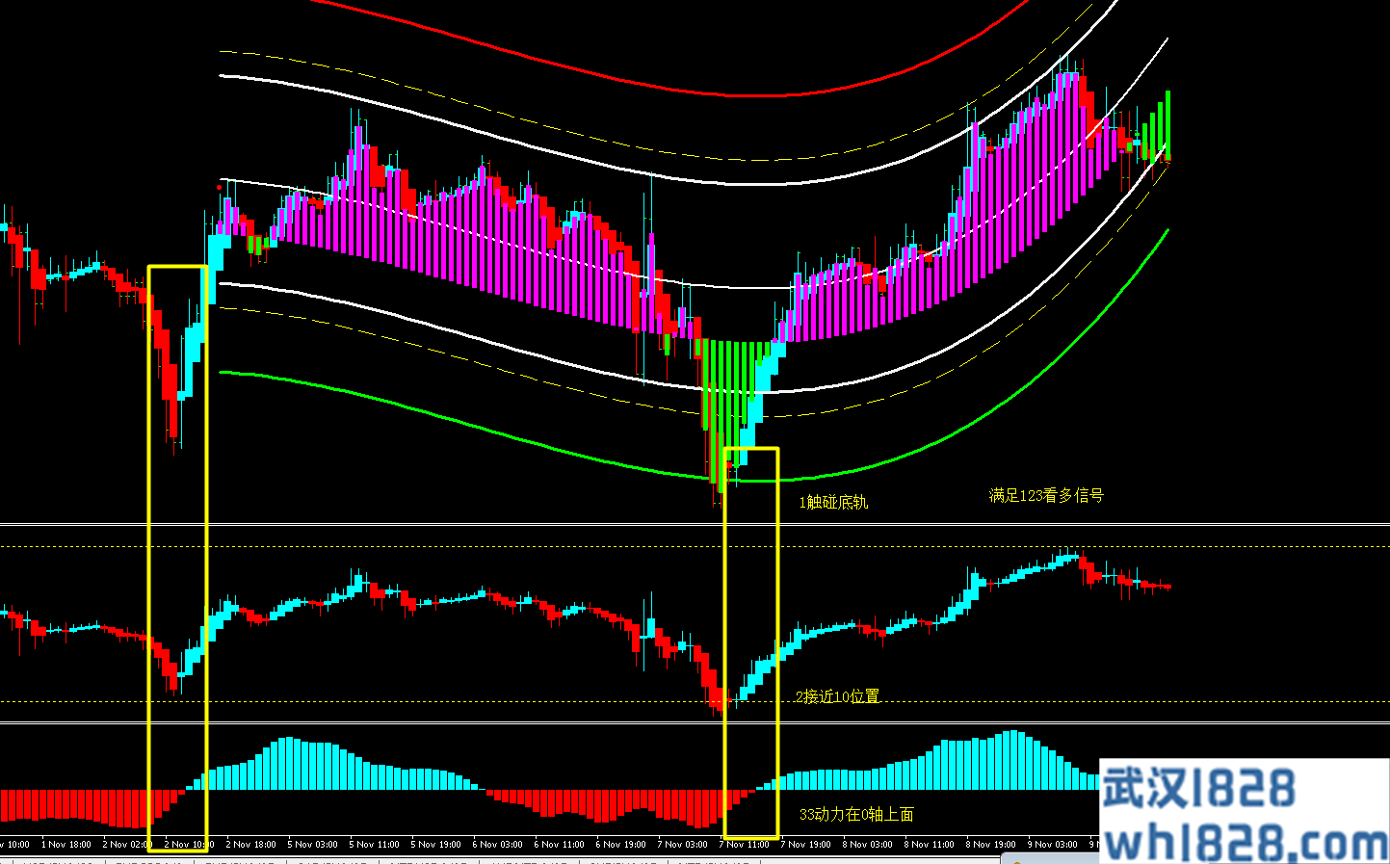This screenshot has width=1390, height=864.
Task: Select the '1触碰底轨' chart text label
Action: point(833,502)
